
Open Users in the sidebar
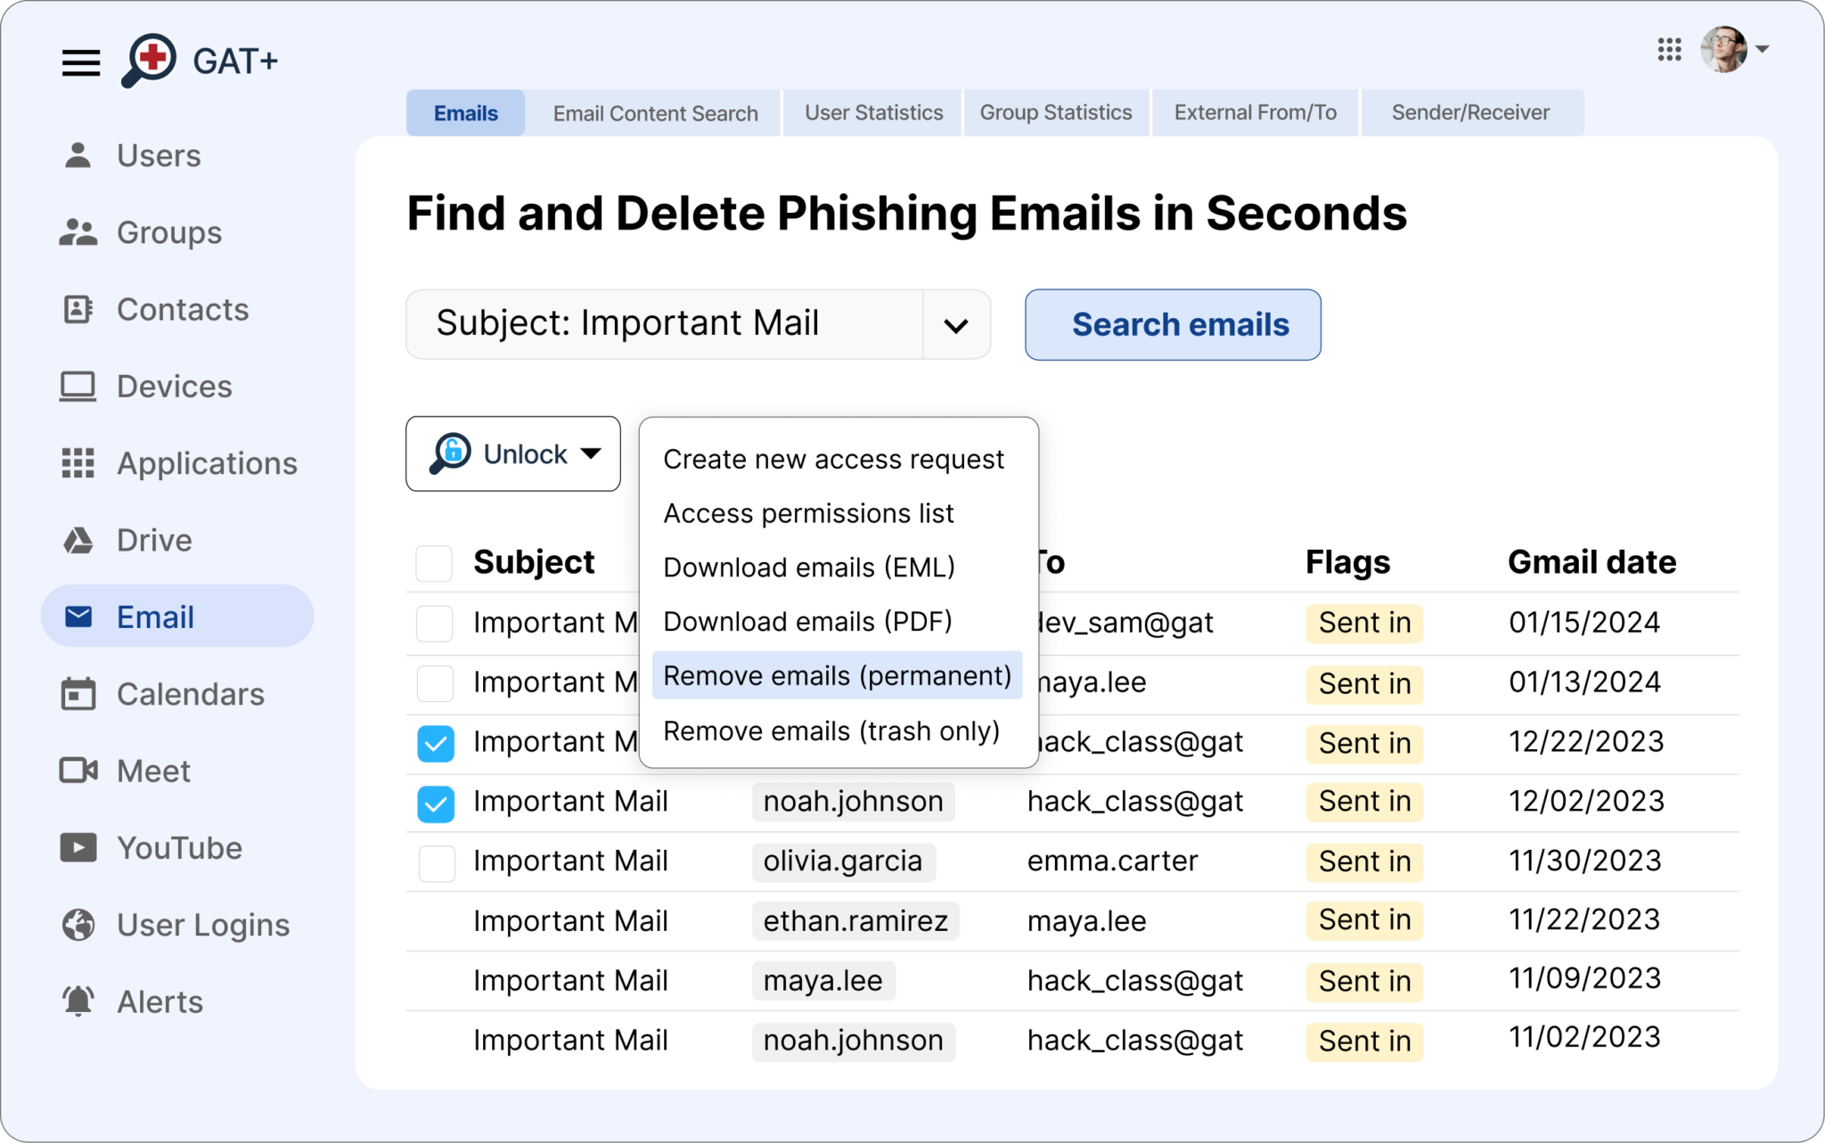[x=132, y=155]
